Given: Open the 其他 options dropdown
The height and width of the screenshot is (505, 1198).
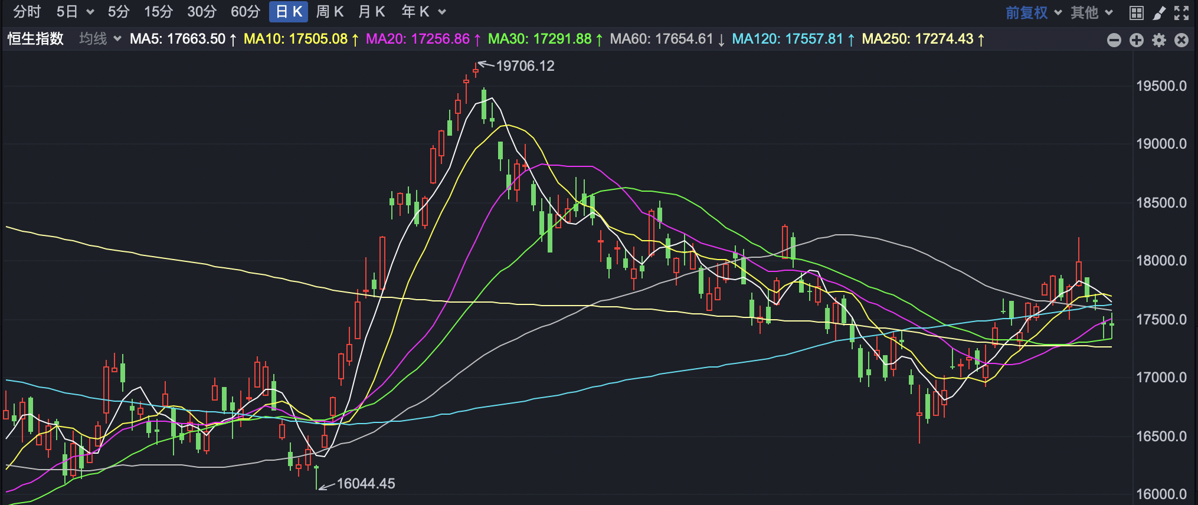Looking at the screenshot, I should click(x=1091, y=12).
